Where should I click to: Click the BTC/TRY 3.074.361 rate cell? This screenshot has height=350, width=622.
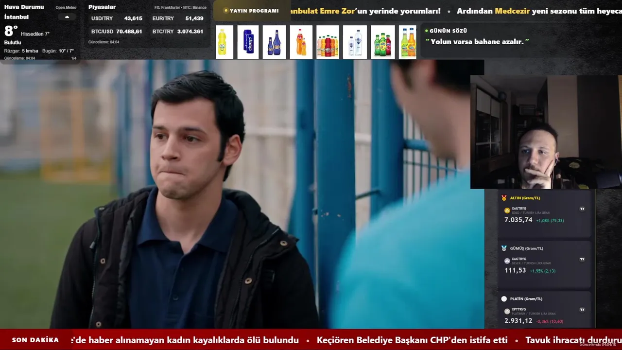pos(178,32)
